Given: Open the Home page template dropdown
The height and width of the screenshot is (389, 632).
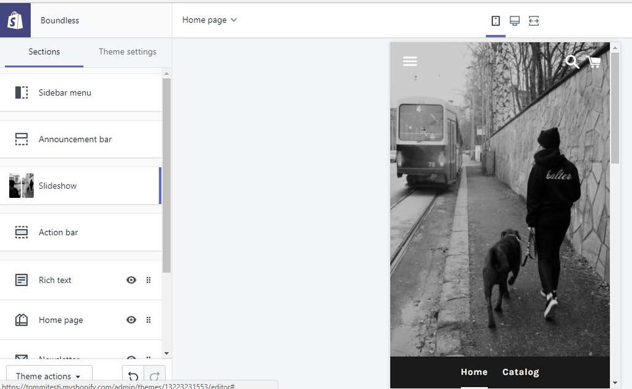Looking at the screenshot, I should [x=209, y=20].
